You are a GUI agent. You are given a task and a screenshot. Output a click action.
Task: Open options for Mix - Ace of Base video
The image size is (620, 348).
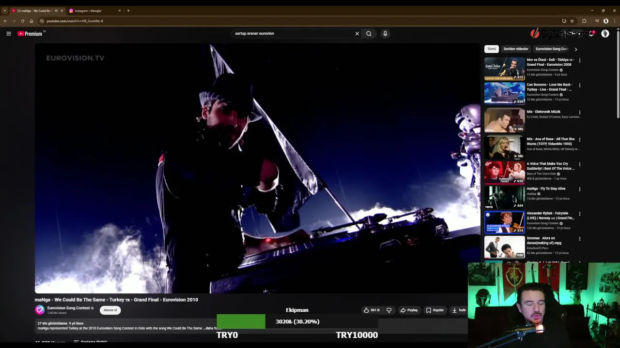coord(579,139)
